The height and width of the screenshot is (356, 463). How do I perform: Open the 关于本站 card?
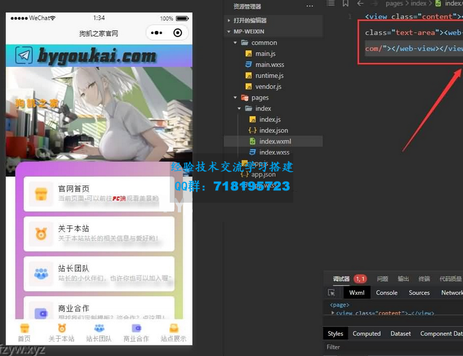[99, 234]
